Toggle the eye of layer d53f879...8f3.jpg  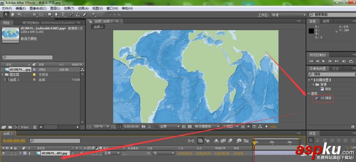click(x=4, y=153)
